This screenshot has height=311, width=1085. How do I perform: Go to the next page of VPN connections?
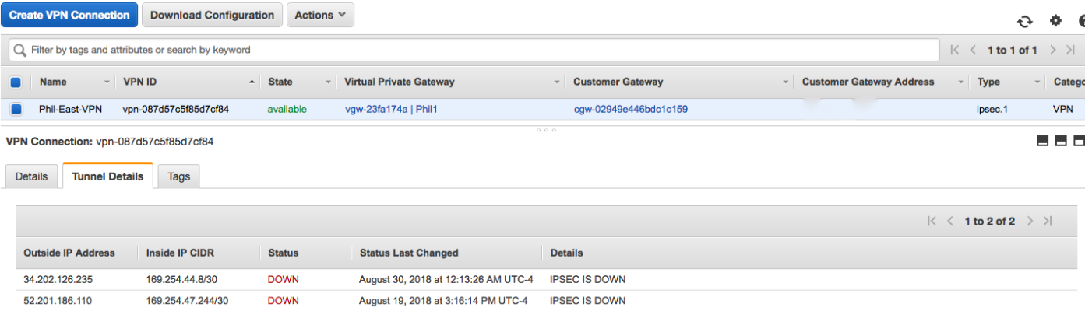tap(1052, 50)
